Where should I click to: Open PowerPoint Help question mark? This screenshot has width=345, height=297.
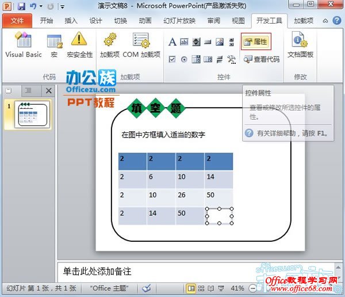[337, 21]
